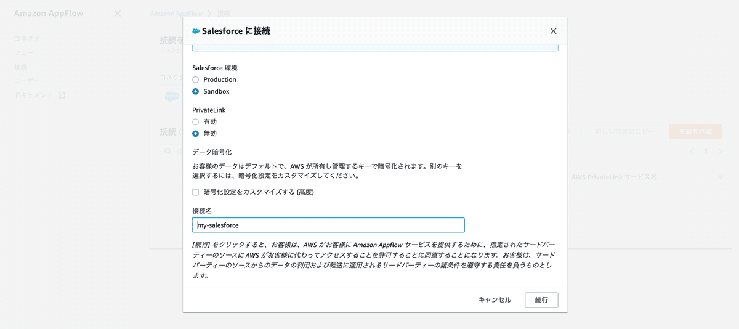Select the Production environment radio button
Viewport: 739px width, 329px height.
pos(196,79)
